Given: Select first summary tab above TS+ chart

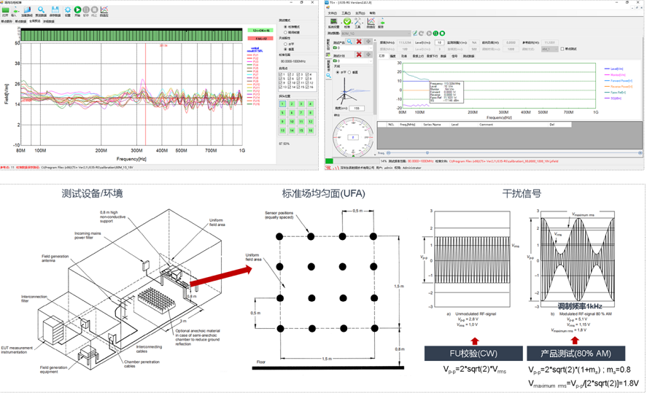Looking at the screenshot, I should 381,56.
